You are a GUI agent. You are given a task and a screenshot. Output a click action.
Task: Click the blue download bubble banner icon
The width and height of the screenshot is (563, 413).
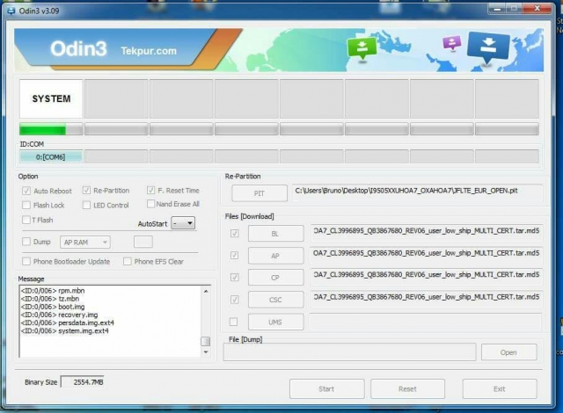(488, 48)
